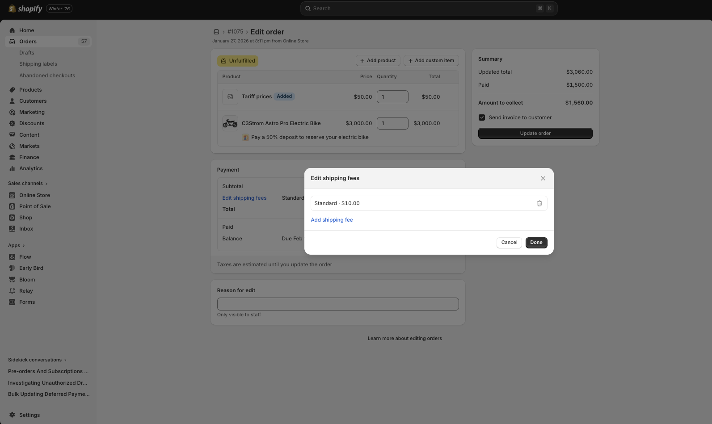
Task: Click the Add custom item button
Action: pyautogui.click(x=431, y=61)
